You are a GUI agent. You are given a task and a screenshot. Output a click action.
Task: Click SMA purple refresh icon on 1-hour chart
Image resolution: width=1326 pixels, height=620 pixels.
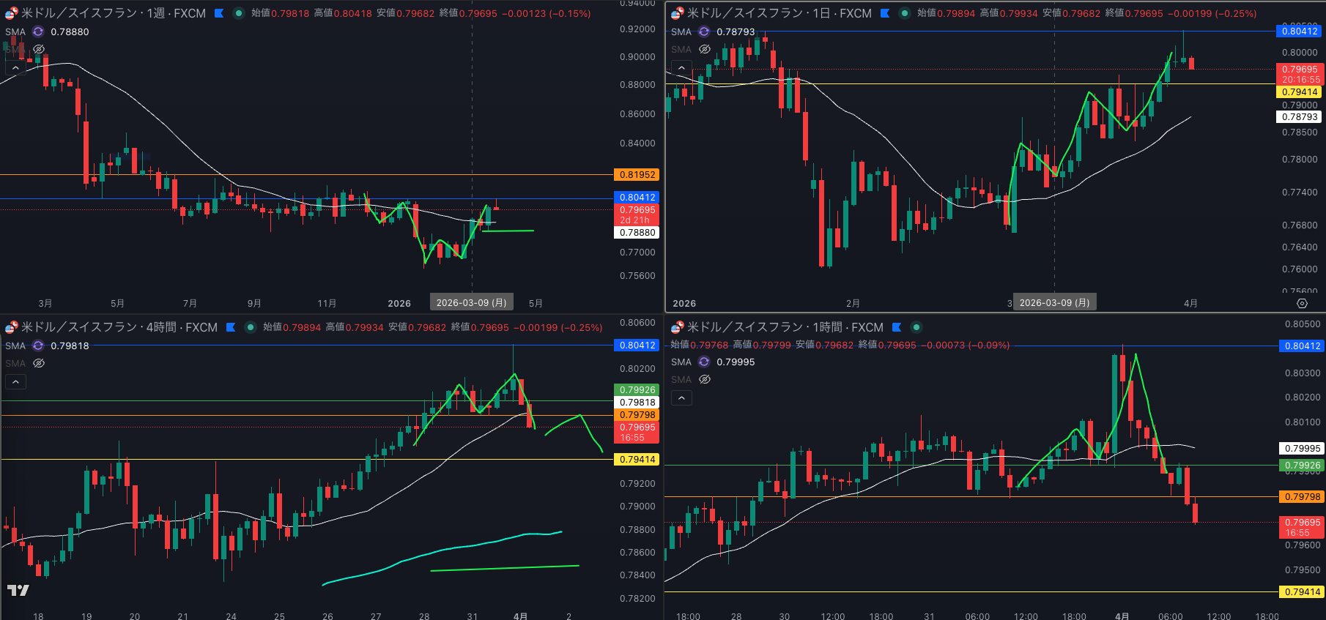(704, 362)
